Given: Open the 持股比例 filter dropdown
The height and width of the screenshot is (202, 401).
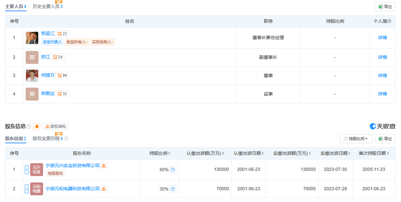Looking at the screenshot, I should pyautogui.click(x=356, y=138).
